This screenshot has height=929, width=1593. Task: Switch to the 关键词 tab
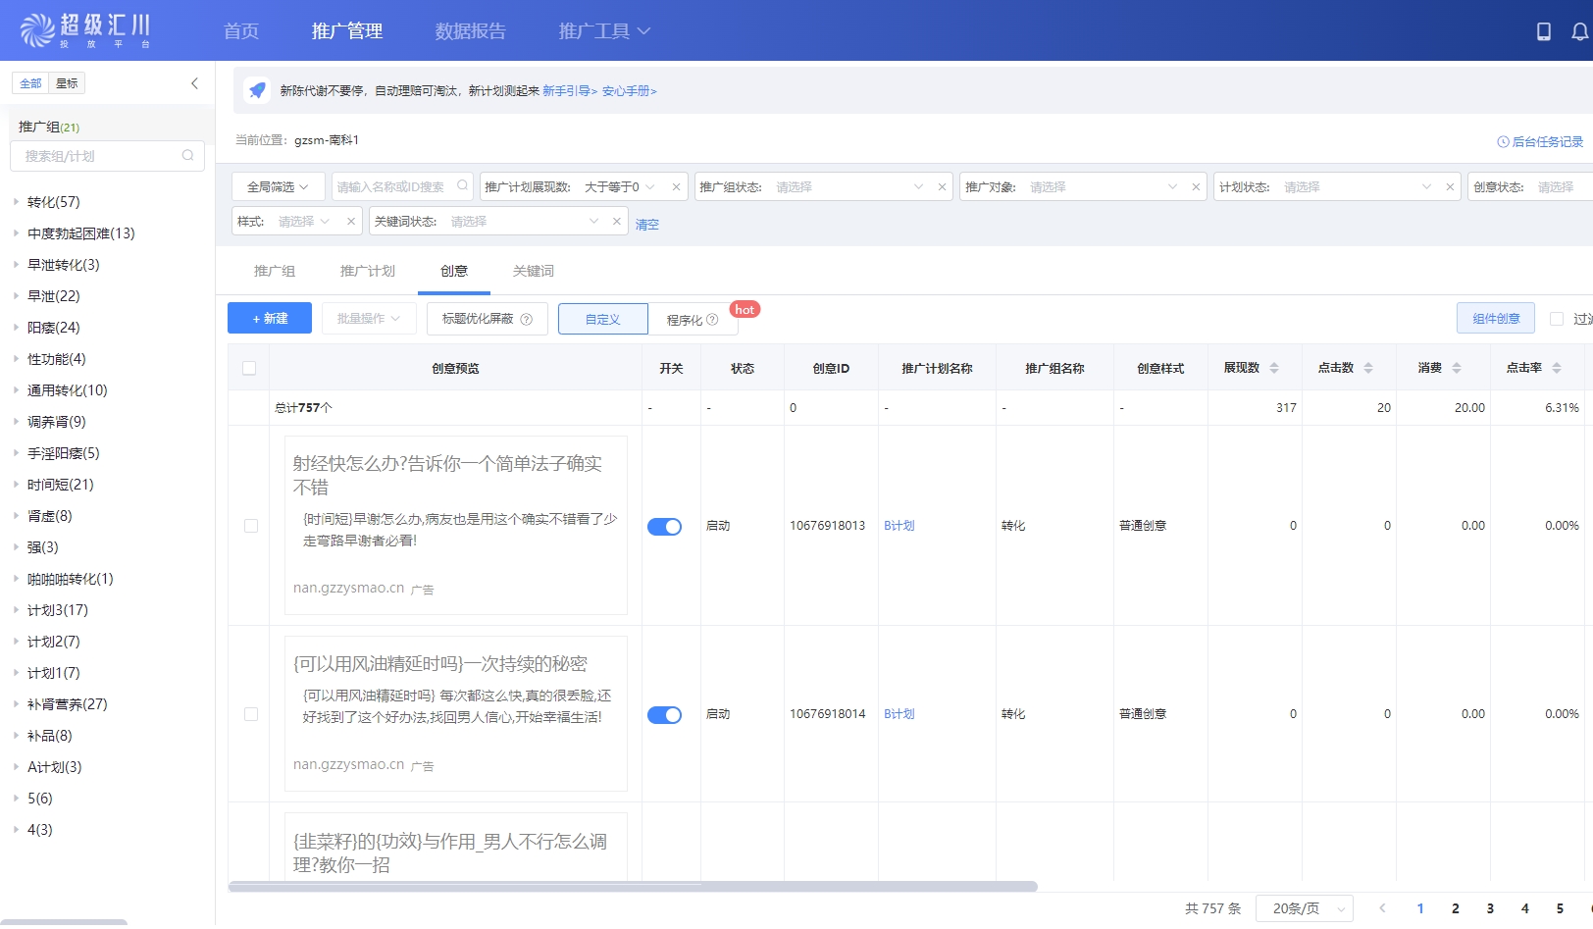533,271
